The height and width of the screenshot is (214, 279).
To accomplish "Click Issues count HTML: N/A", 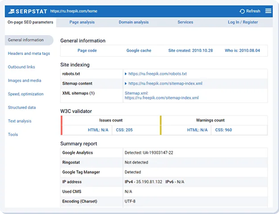I will click(x=98, y=130).
